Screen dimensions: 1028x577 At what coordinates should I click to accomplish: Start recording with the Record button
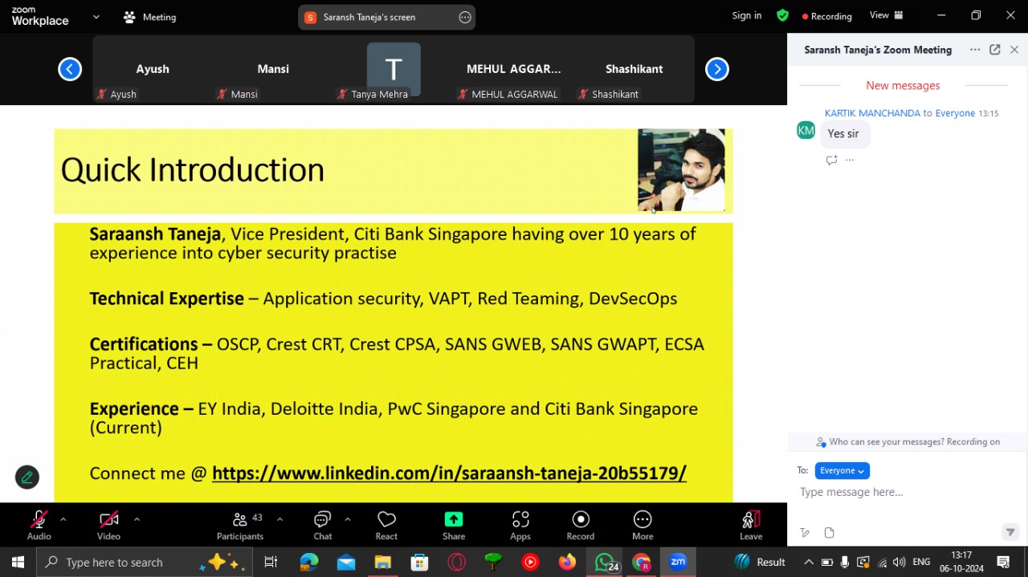pos(581,526)
